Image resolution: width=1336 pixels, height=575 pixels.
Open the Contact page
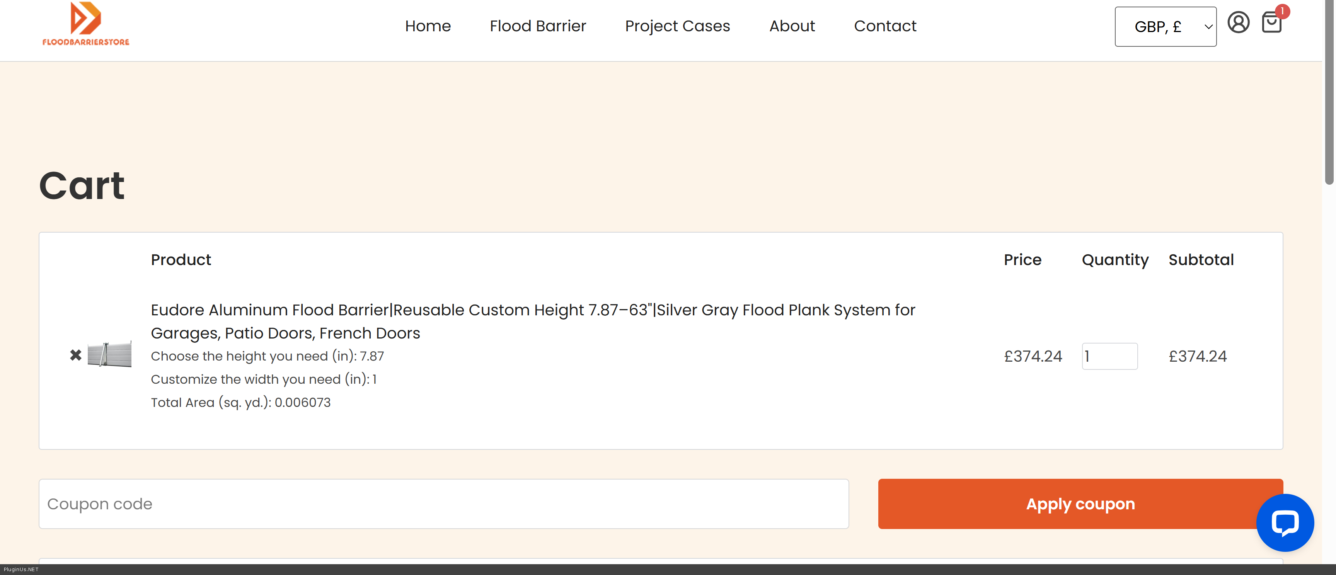(x=885, y=26)
